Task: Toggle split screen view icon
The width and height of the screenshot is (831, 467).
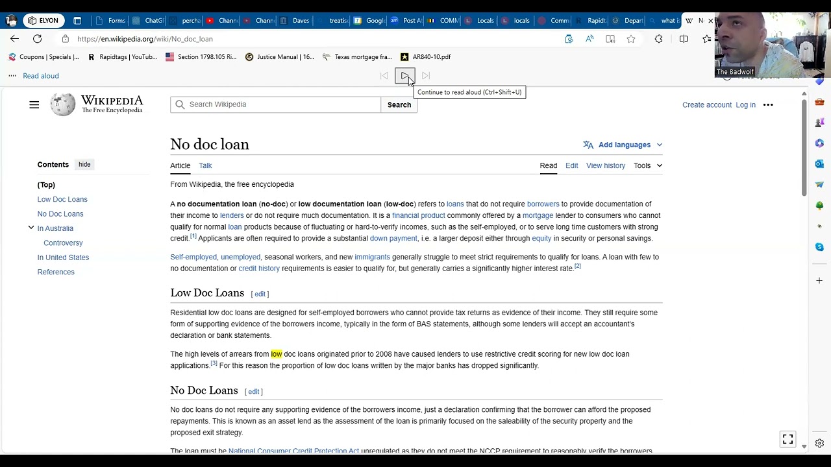Action: coord(684,39)
